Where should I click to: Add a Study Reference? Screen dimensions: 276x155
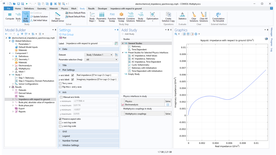[141, 17]
